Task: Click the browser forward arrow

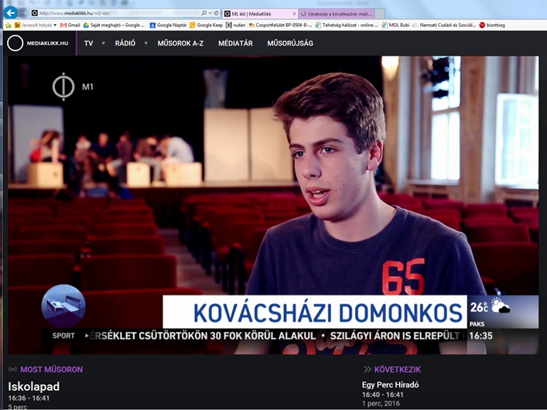Action: pyautogui.click(x=23, y=13)
